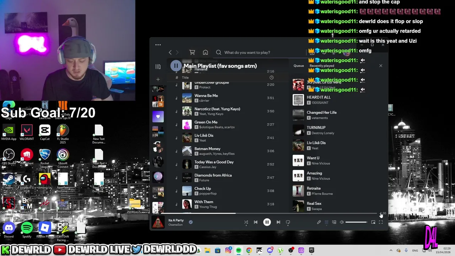Open now playing Its A Party cover
The image size is (455, 256).
pyautogui.click(x=158, y=222)
